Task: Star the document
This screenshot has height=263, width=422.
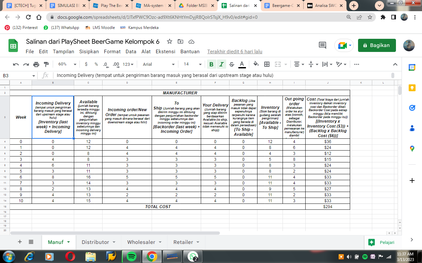Action: (169, 41)
